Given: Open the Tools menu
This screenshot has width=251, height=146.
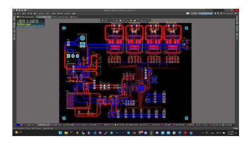Looking at the screenshot, I should coord(48,14).
